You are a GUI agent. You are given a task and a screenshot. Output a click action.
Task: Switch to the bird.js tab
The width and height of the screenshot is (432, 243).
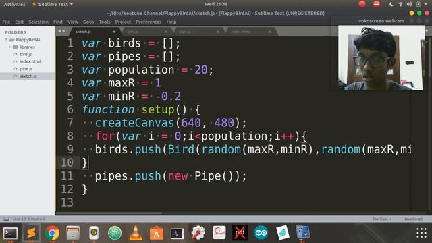[147, 32]
